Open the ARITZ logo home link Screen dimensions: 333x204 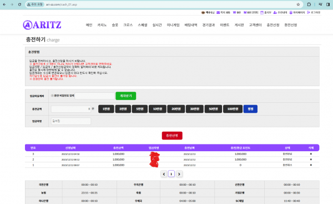[42, 25]
